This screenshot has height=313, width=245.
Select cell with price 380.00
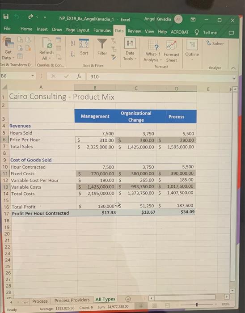tap(136, 140)
